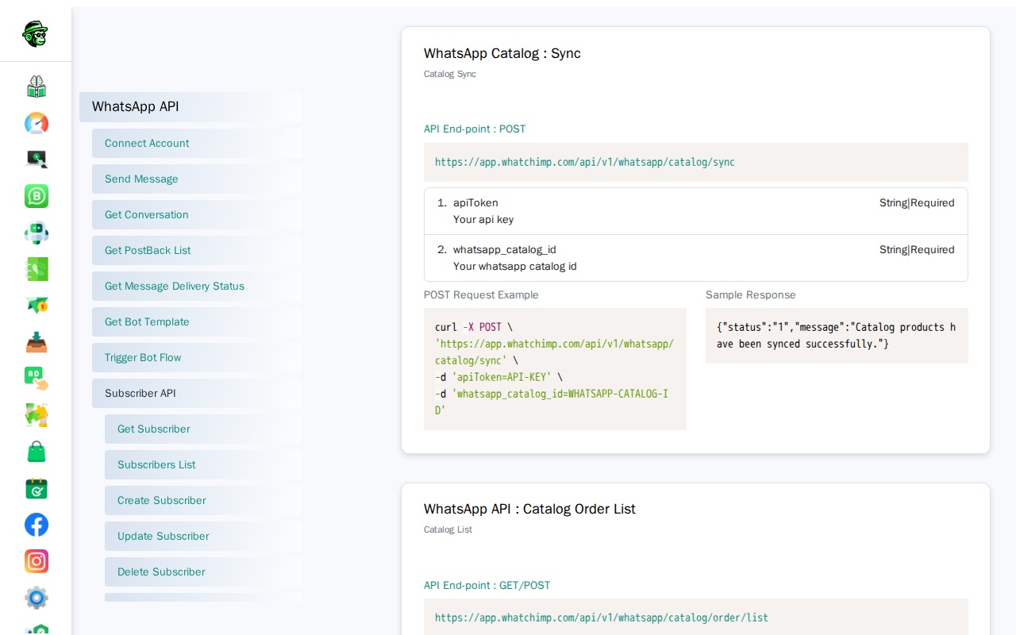Click the Sample Response JSON block
Screen dimensions: 1016x635
[837, 336]
